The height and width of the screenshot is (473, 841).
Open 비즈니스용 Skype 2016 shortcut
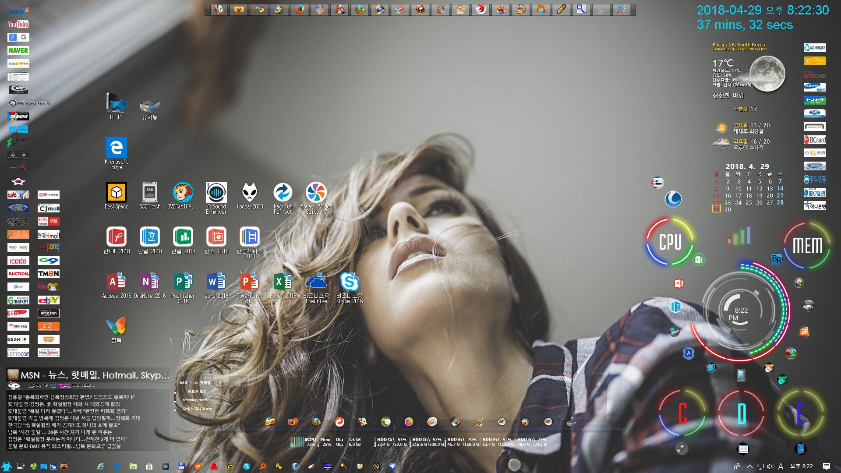[x=350, y=287]
